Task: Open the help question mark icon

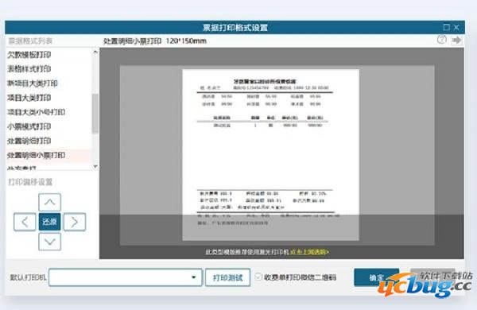Action: tap(442, 40)
